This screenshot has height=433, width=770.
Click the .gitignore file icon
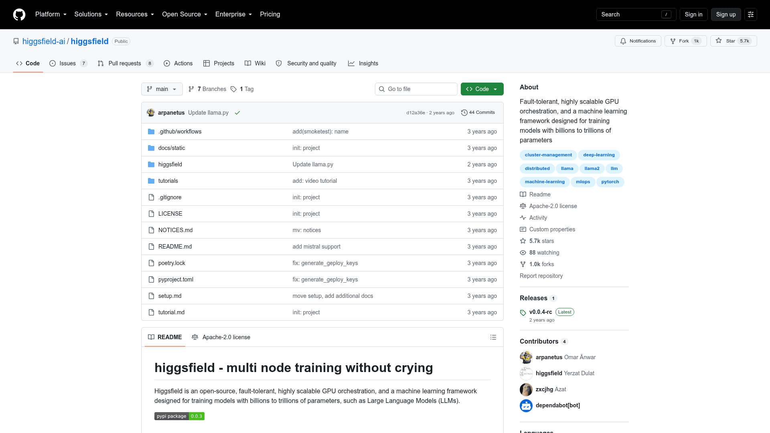pos(151,197)
